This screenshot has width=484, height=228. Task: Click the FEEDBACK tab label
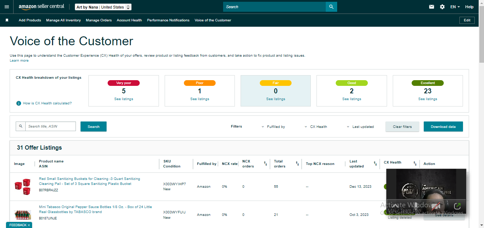tap(18, 225)
